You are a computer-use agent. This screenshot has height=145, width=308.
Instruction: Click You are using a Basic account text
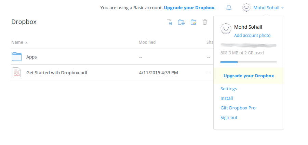pos(131,8)
